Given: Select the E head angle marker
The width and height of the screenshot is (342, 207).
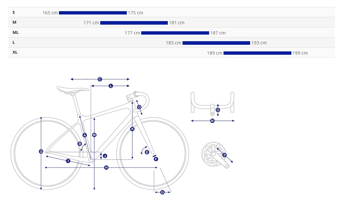Looking at the screenshot, I should tap(147, 152).
